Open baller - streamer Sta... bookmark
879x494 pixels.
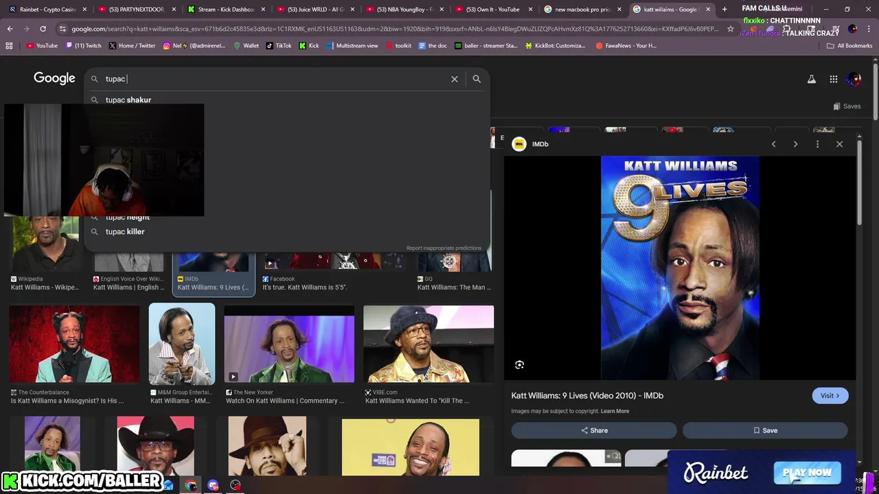point(487,45)
